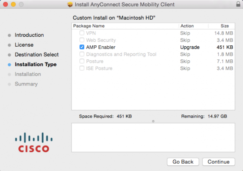Toggle Diagnostics and Reporting Tool checkbox
The width and height of the screenshot is (243, 171).
click(x=82, y=54)
